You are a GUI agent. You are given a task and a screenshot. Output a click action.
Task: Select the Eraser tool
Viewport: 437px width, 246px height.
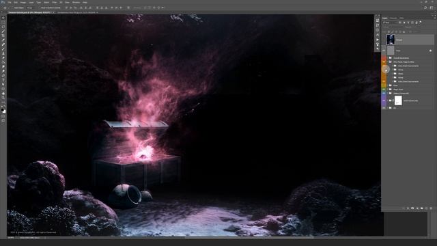3,62
